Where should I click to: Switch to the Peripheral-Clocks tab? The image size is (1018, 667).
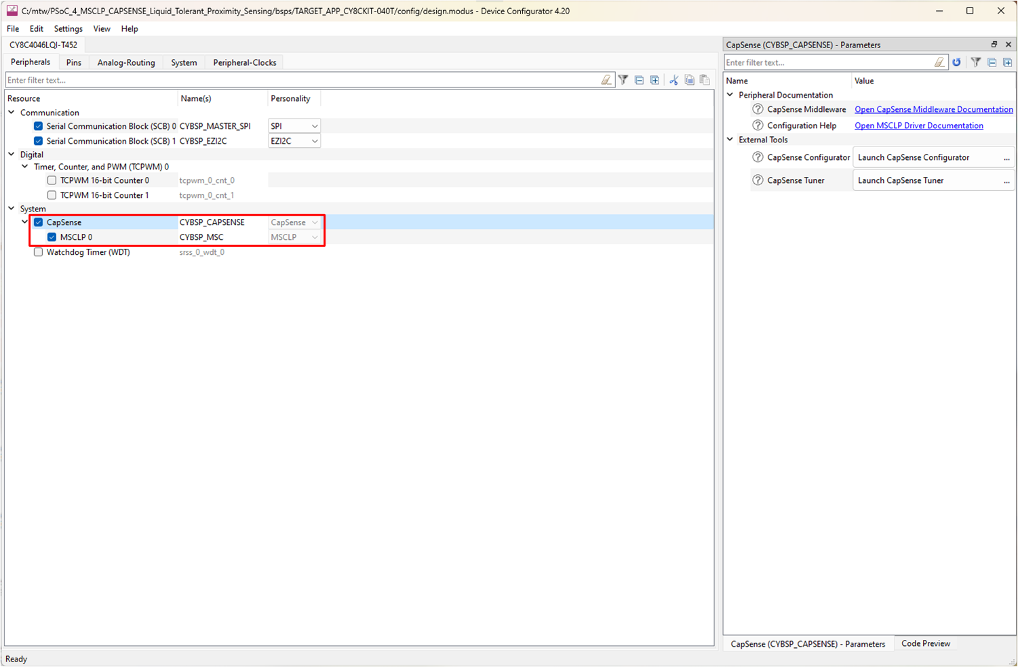(245, 62)
